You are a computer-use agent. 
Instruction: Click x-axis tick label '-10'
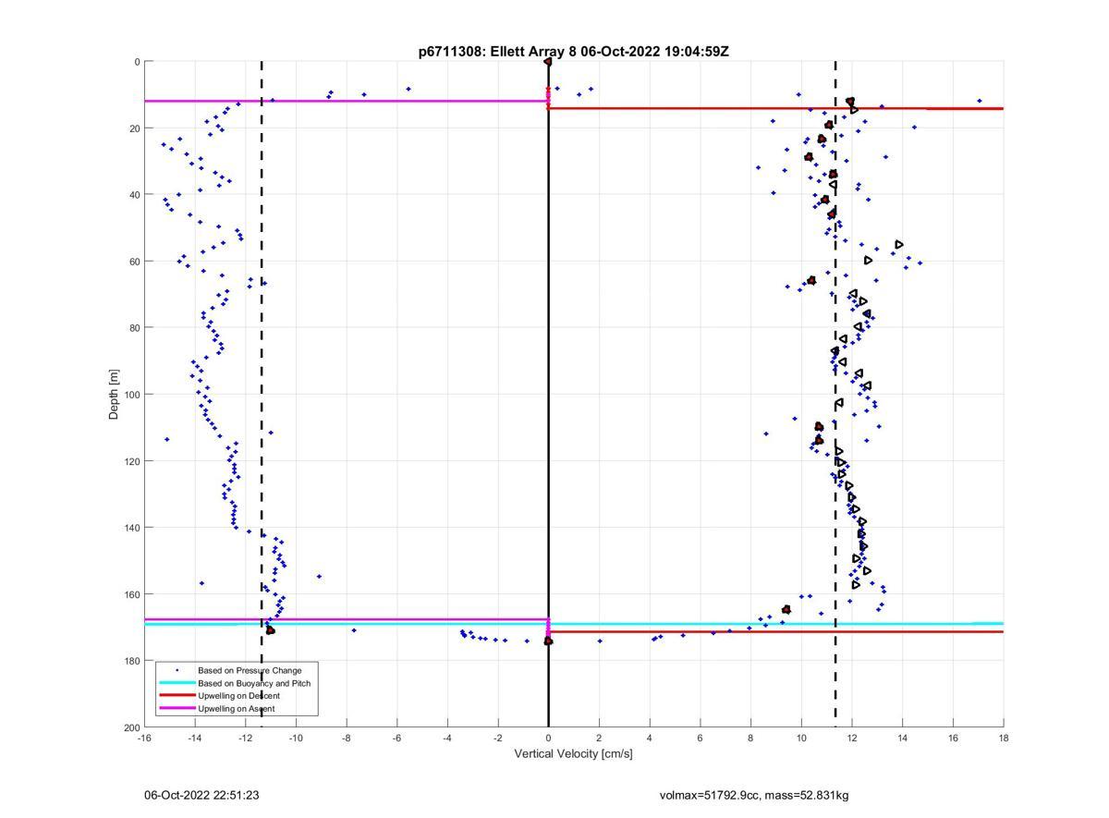point(296,739)
